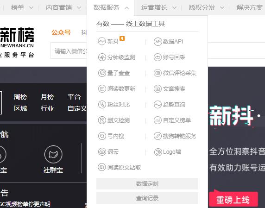Click the 量子查查 icon

(102, 73)
